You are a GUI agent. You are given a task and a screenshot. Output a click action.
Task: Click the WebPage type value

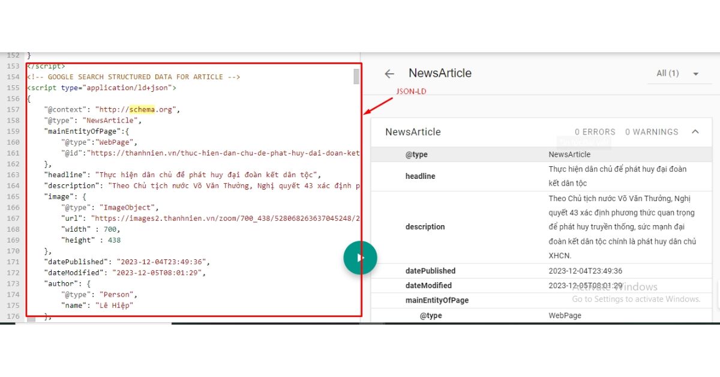pyautogui.click(x=565, y=316)
